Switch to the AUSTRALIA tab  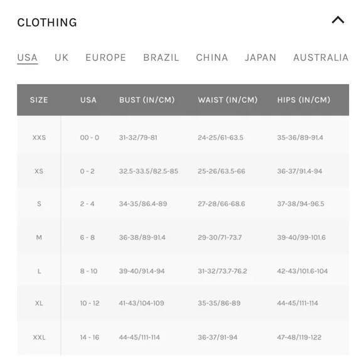point(321,58)
